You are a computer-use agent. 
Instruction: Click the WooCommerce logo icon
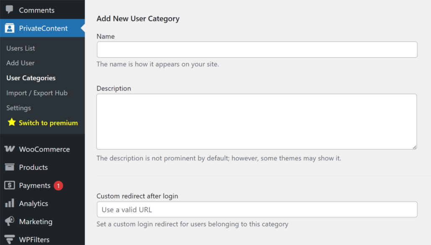click(x=10, y=149)
